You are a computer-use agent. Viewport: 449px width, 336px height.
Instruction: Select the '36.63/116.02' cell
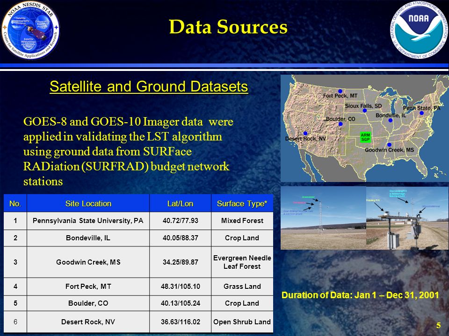181,322
